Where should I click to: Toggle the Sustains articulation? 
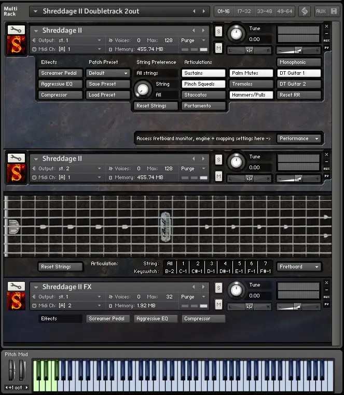tap(203, 73)
